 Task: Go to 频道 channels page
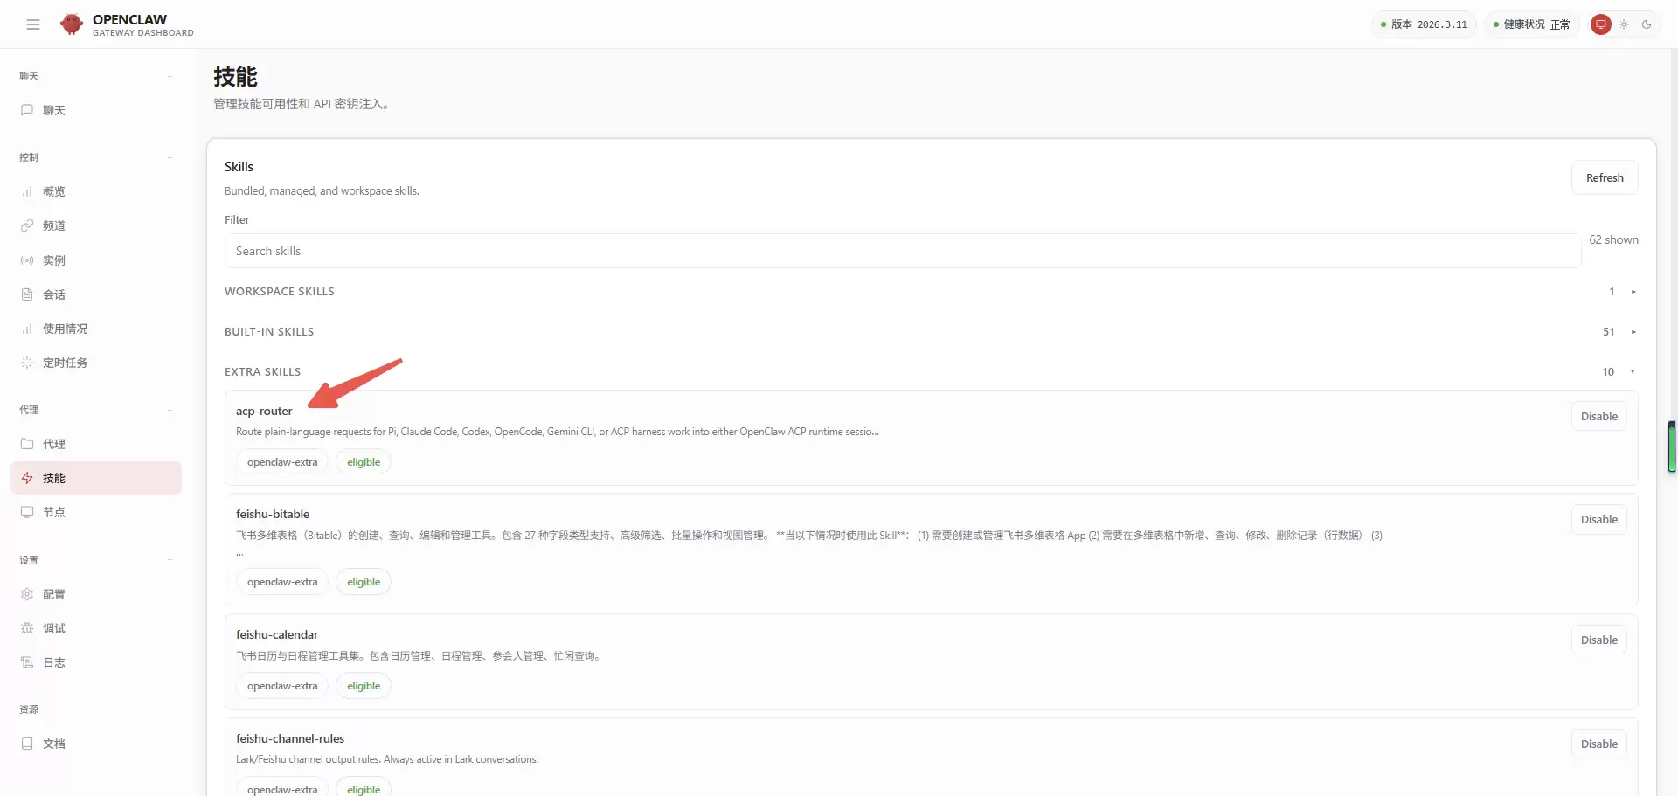pyautogui.click(x=54, y=225)
